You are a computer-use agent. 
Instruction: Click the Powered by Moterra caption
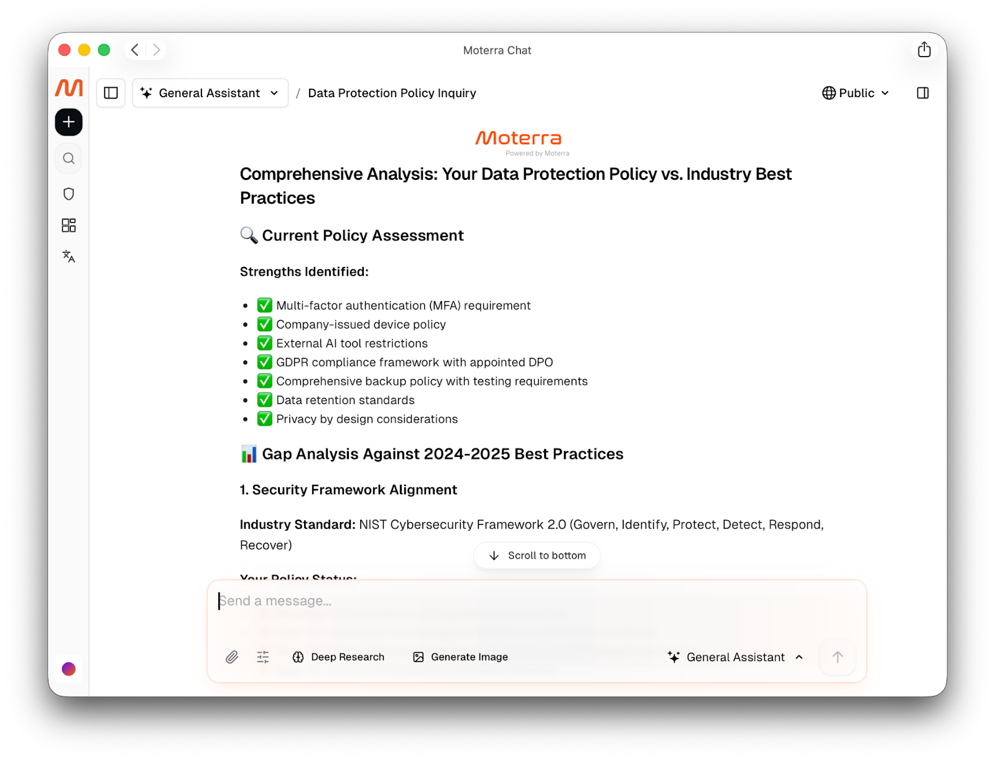537,153
